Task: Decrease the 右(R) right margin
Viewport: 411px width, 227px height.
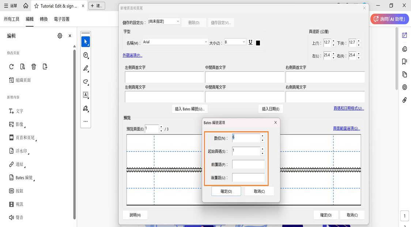Action: click(x=359, y=58)
